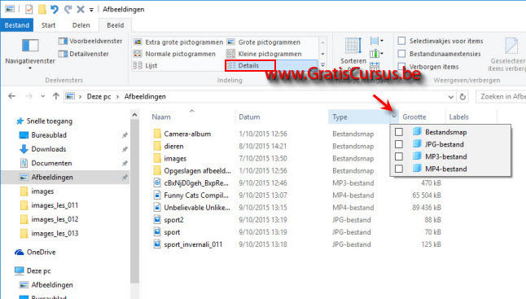Choose Kleine pictogrammen layout
Image resolution: width=526 pixels, height=299 pixels.
264,54
